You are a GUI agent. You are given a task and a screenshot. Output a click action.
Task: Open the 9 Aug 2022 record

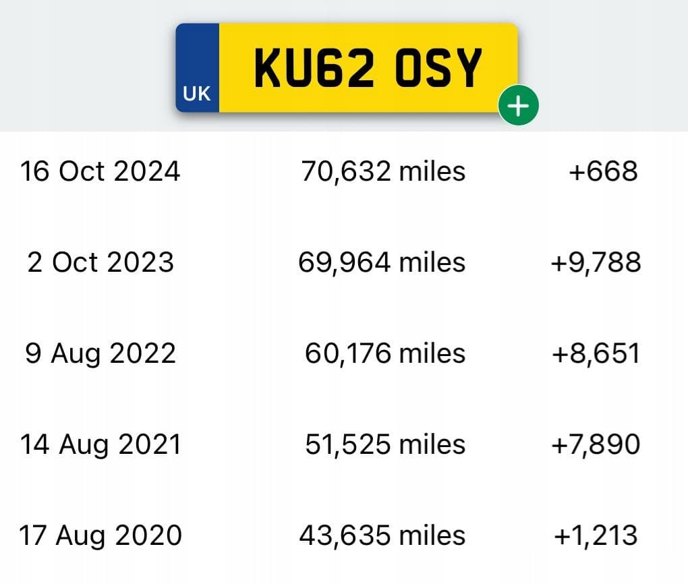click(x=101, y=353)
